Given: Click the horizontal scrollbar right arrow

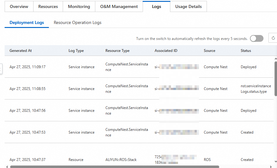Looking at the screenshot, I should [271, 167].
